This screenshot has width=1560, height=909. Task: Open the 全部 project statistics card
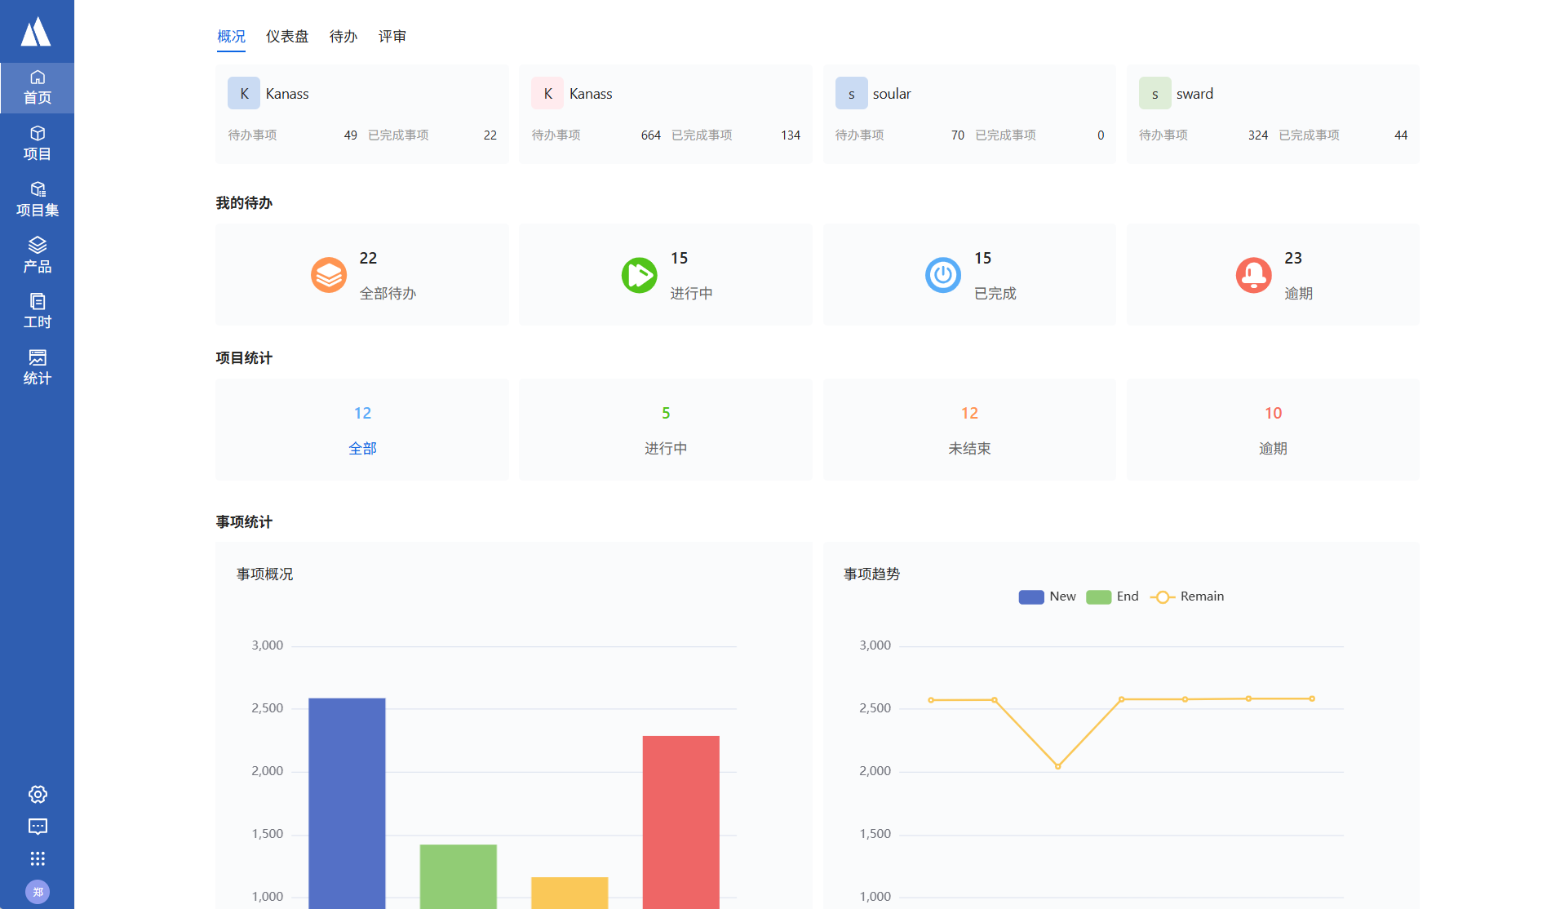(x=362, y=430)
